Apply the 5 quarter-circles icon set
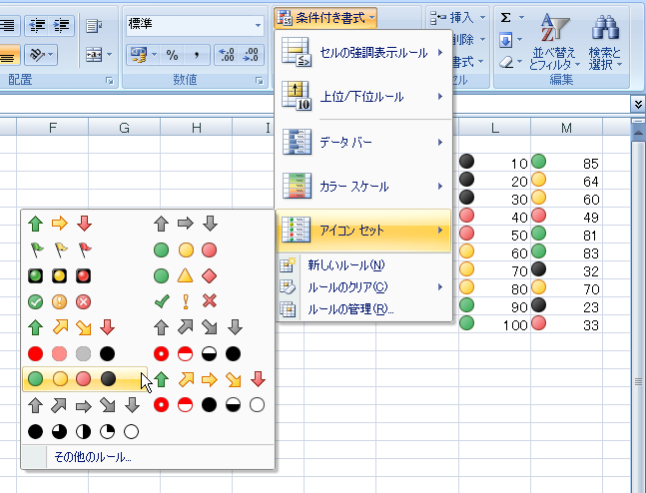This screenshot has height=493, width=646. (x=82, y=431)
